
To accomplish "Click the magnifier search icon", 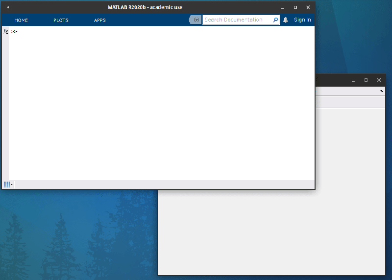I will coord(275,20).
